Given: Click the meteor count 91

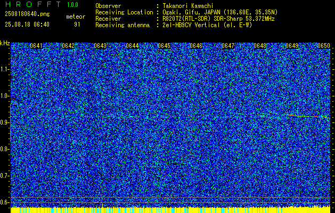Looking at the screenshot, I should click(77, 24).
